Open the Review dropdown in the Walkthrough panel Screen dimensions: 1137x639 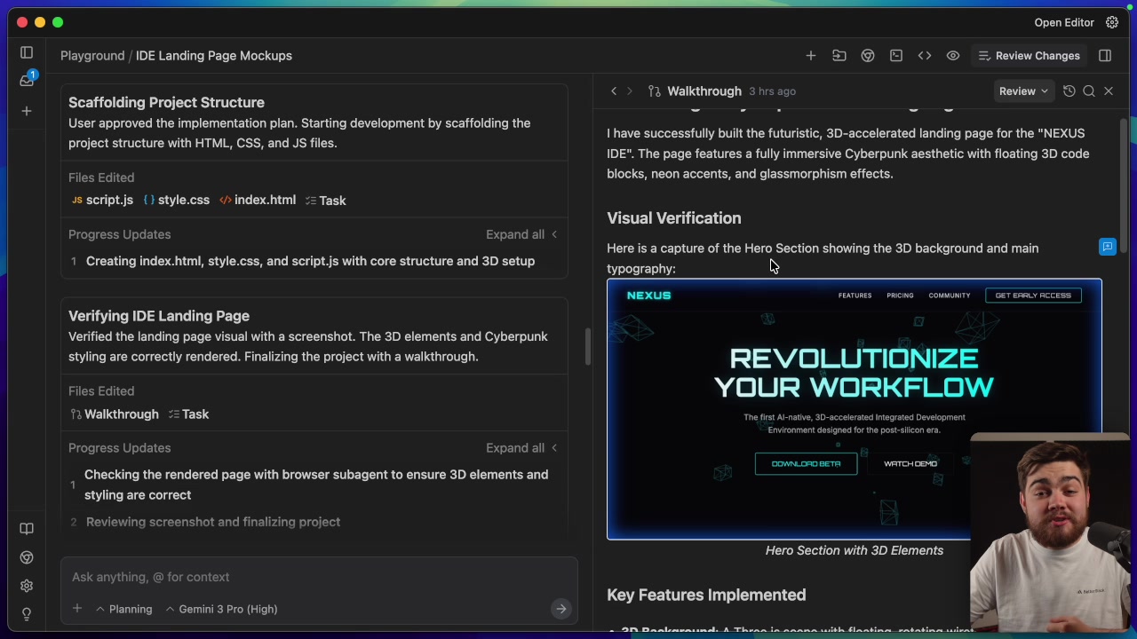[x=1023, y=91]
